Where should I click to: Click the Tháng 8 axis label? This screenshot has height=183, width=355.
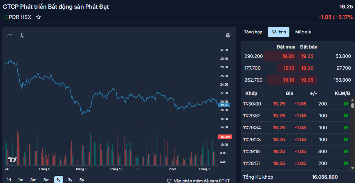81,169
